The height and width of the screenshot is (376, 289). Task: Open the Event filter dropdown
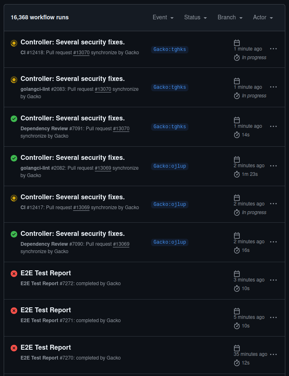(163, 17)
